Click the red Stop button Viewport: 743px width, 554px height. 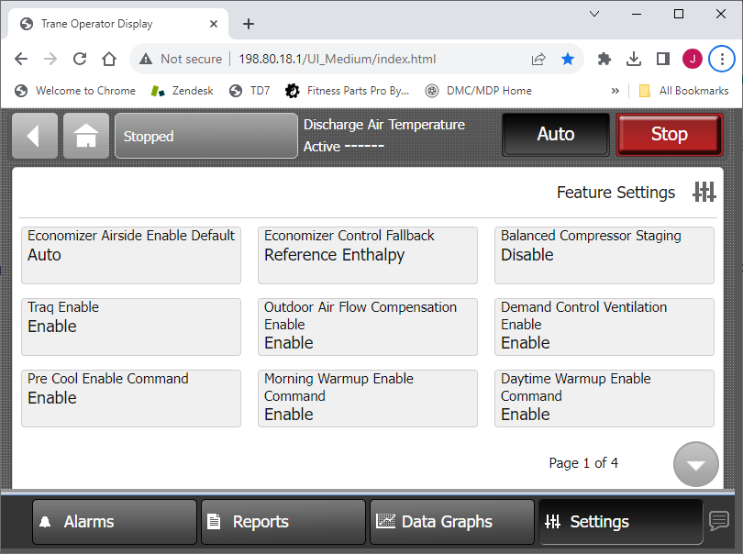669,135
